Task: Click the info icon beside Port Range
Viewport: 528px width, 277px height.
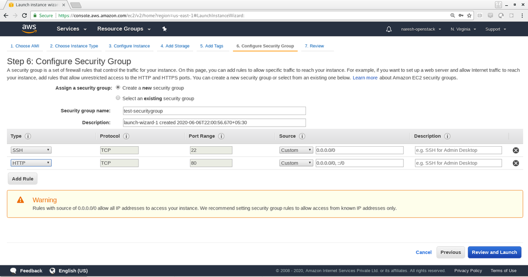Action: [x=221, y=136]
